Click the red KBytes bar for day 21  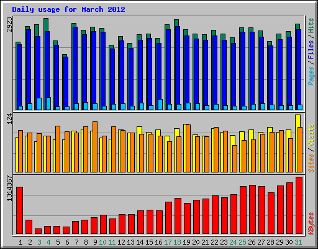tap(206, 217)
